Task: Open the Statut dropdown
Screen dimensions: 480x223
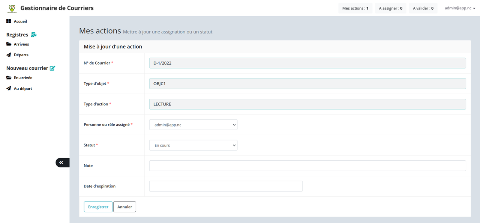Action: coord(193,145)
